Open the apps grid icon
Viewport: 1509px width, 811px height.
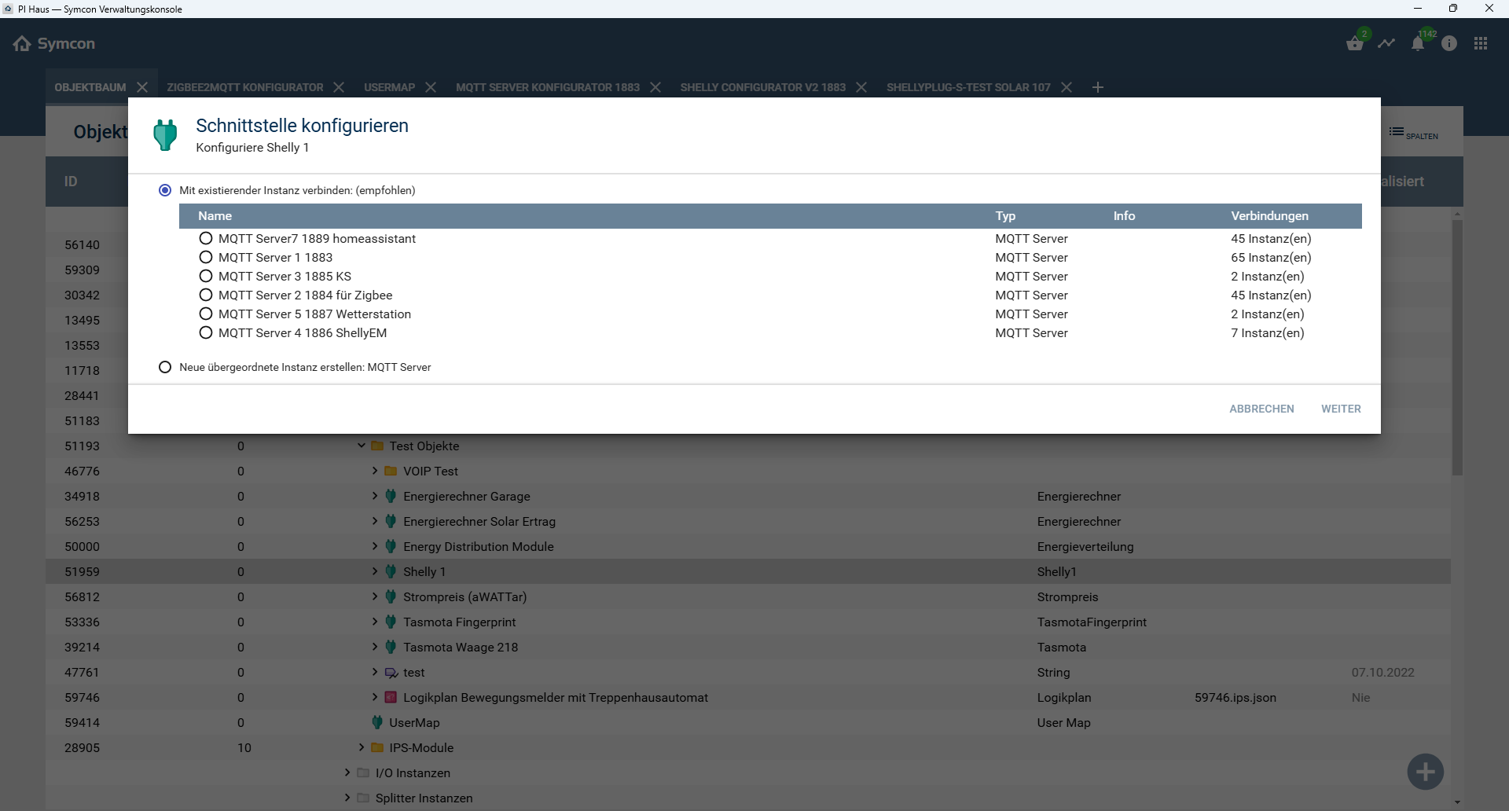1481,44
